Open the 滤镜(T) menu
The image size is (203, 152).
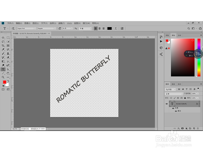click(x=61, y=23)
